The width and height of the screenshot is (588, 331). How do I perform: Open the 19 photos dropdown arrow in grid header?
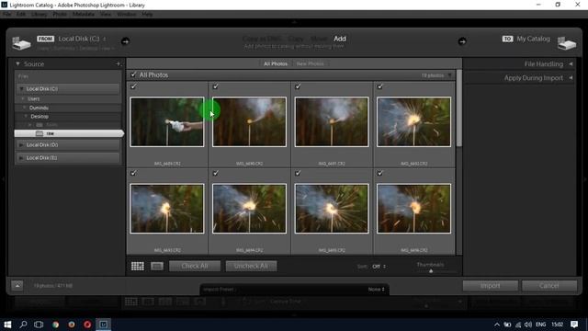click(x=449, y=75)
